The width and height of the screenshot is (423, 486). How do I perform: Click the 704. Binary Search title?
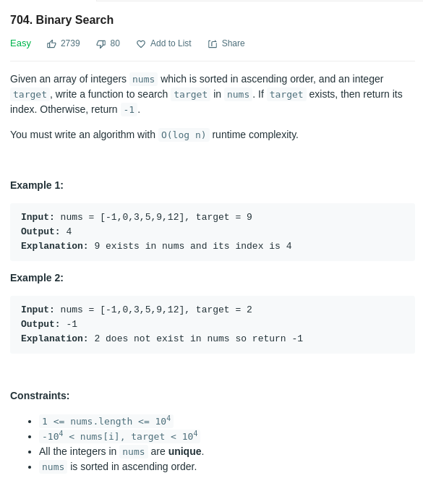[x=61, y=20]
